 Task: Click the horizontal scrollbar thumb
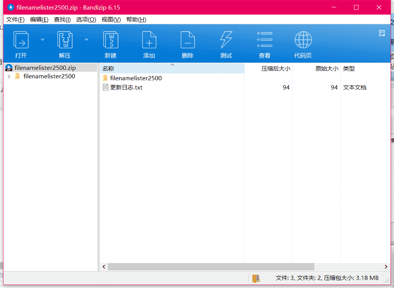coord(211,267)
